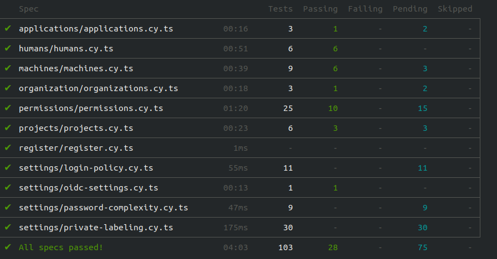Click the checkmark beside applications/applications.cy.ts

(8, 28)
